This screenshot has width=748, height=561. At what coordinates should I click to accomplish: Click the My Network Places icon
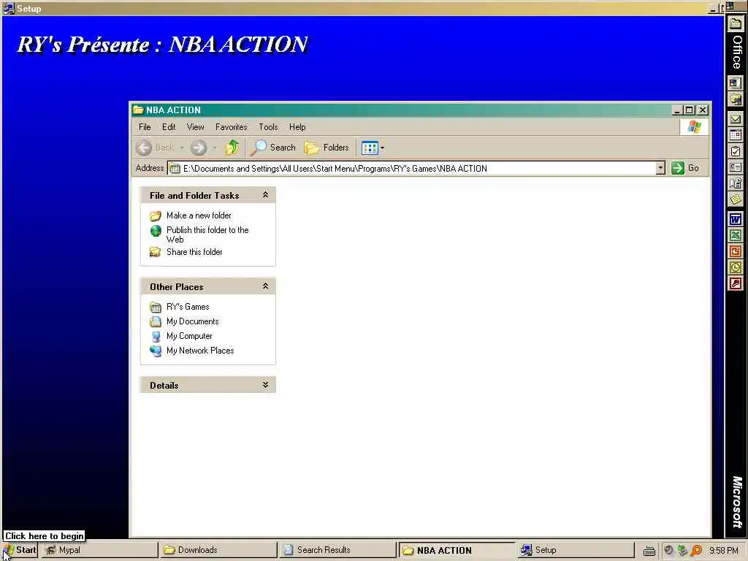point(156,351)
